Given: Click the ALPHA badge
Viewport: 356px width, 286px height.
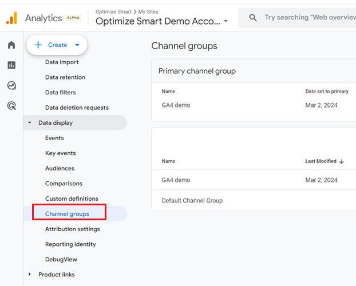Looking at the screenshot, I should (x=73, y=18).
